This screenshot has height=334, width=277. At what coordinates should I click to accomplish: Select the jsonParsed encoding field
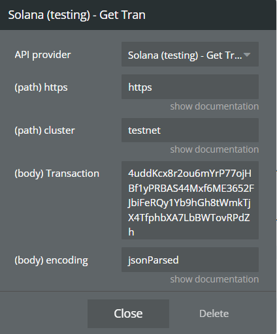point(190,260)
